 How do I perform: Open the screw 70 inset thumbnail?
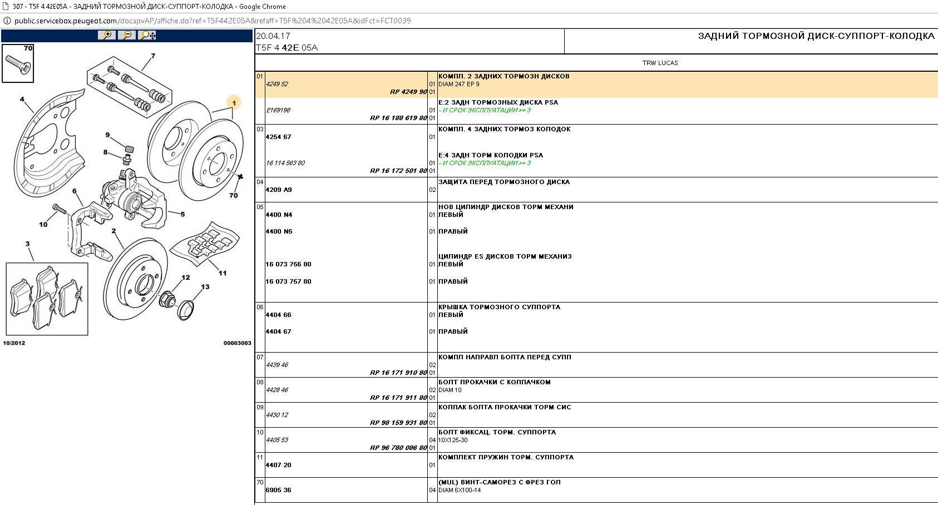click(x=18, y=63)
